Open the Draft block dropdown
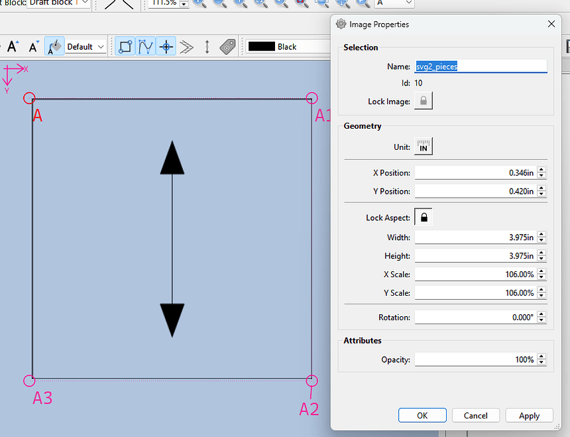Image resolution: width=570 pixels, height=437 pixels. point(58,3)
